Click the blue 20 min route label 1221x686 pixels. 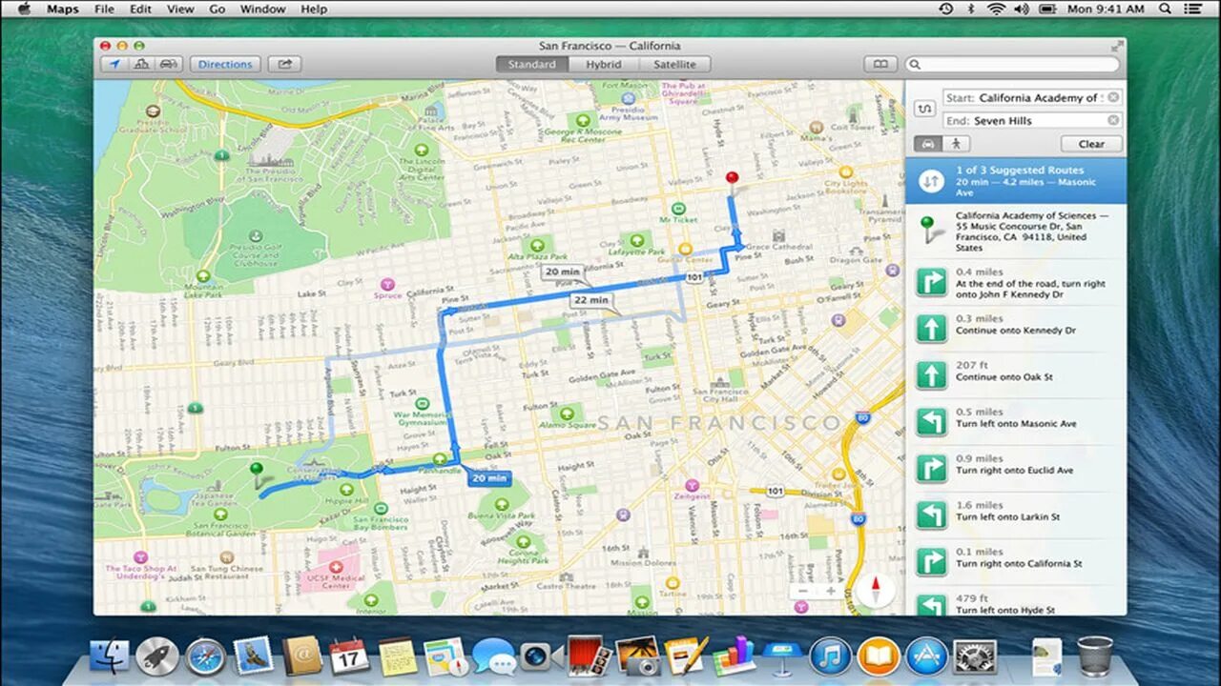(x=489, y=478)
